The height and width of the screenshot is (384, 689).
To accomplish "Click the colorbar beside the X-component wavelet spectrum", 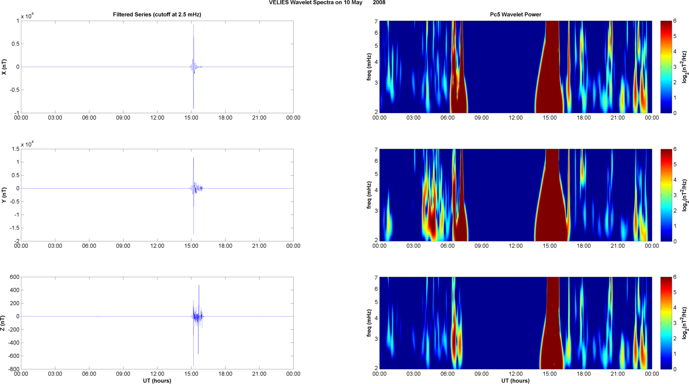I will (x=666, y=67).
